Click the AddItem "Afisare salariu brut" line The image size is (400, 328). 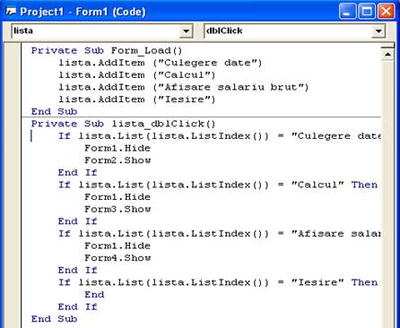coord(183,87)
